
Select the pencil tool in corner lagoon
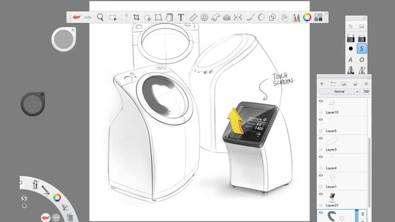(46, 190)
